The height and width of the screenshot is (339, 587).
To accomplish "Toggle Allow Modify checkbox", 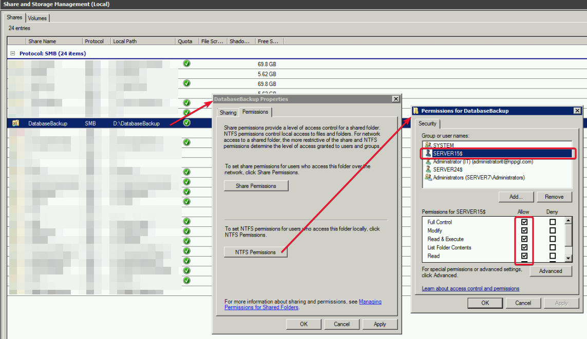I will 524,230.
